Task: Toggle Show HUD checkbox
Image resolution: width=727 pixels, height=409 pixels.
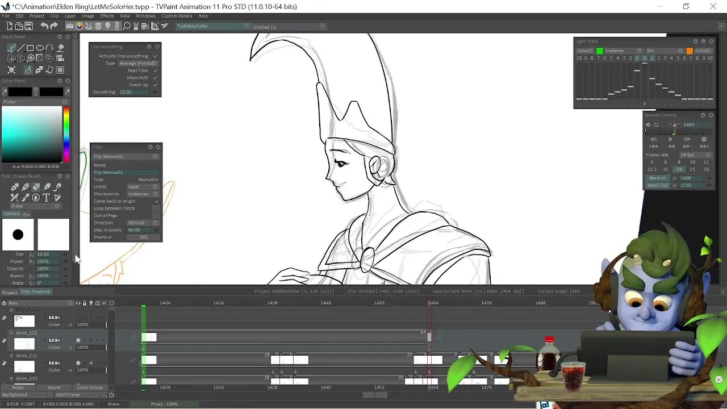Action: point(155,78)
